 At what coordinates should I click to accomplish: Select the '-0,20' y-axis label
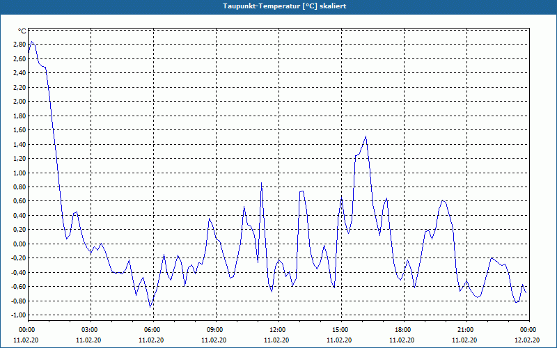click(19, 258)
